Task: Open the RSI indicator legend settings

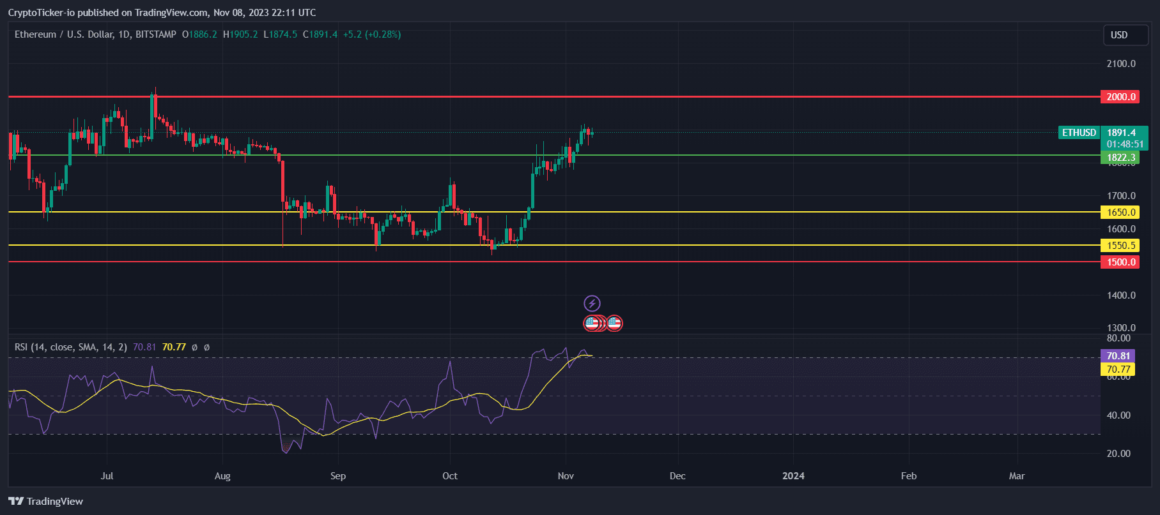Action: pyautogui.click(x=70, y=347)
